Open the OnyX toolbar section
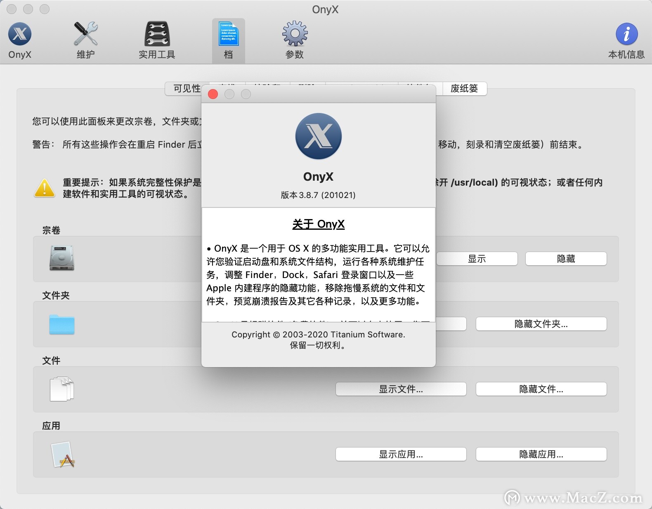 coord(20,41)
